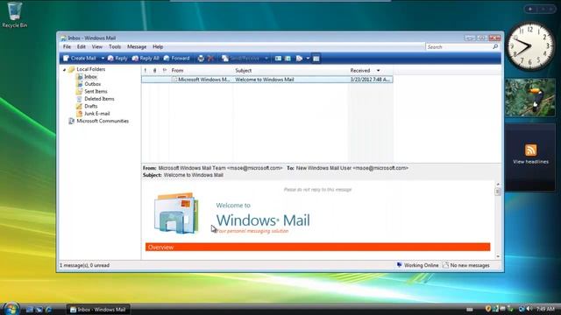Viewport: 561px width, 315px height.
Task: Click the Print toolbar icon
Action: (201, 59)
